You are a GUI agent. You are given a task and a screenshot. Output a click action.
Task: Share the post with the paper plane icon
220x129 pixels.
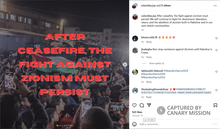149,105
